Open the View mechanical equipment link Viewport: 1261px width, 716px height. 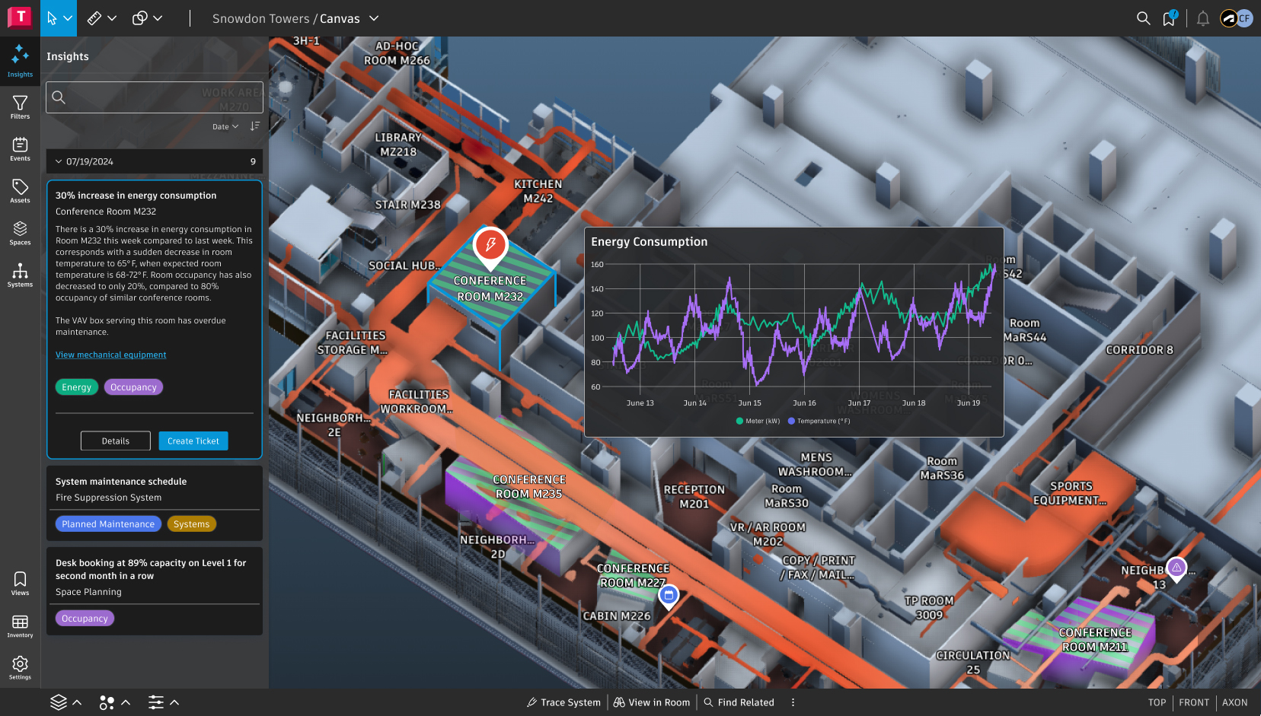tap(110, 355)
